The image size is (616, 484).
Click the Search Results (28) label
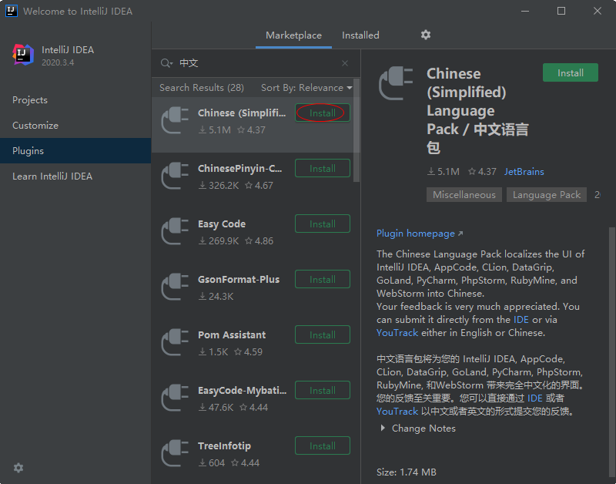tap(202, 88)
